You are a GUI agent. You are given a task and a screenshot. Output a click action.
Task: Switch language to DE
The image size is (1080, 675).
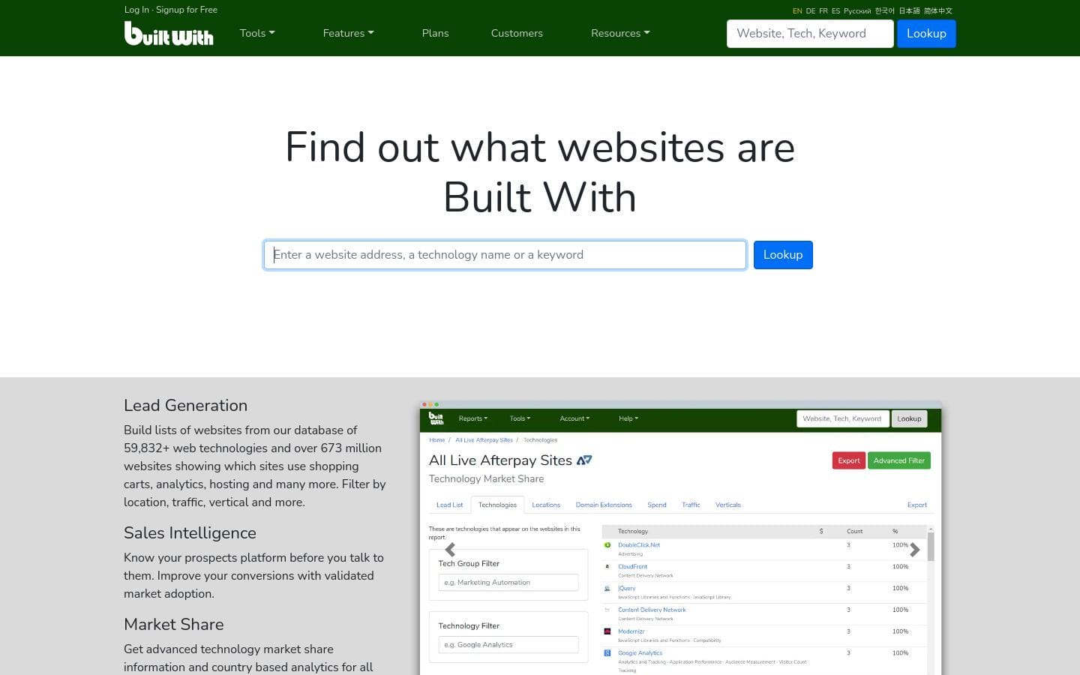[x=810, y=11]
